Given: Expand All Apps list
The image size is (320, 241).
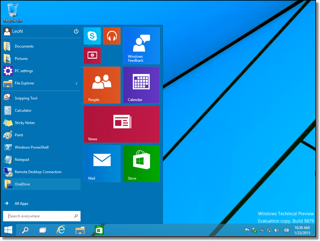Looking at the screenshot, I should 21,204.
